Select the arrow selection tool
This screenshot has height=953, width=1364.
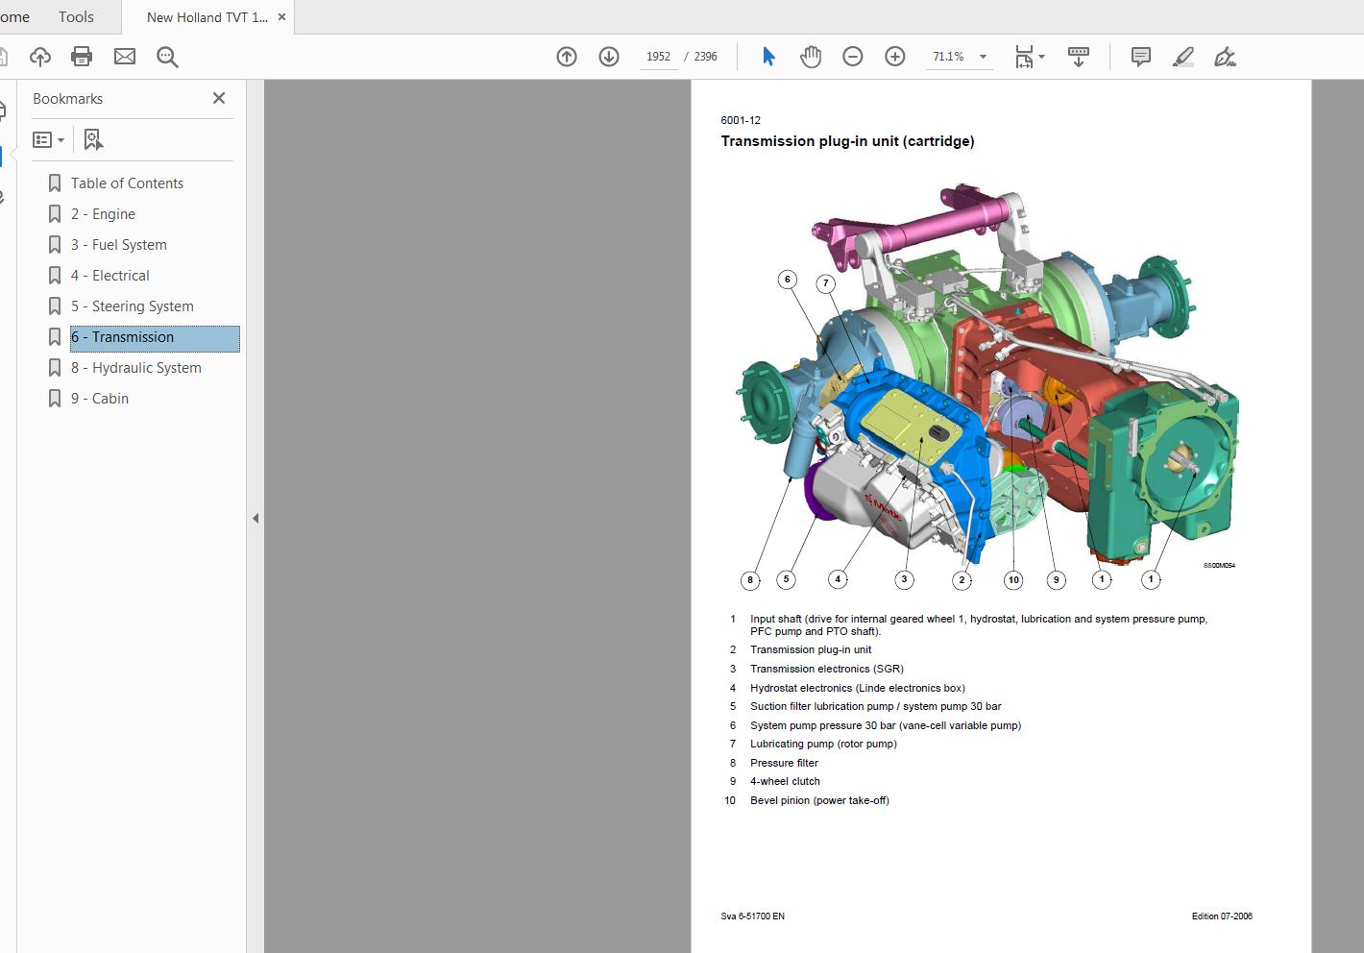coord(768,57)
